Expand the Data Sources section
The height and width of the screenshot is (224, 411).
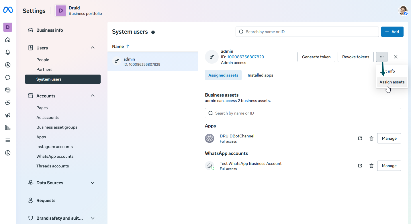tap(93, 183)
